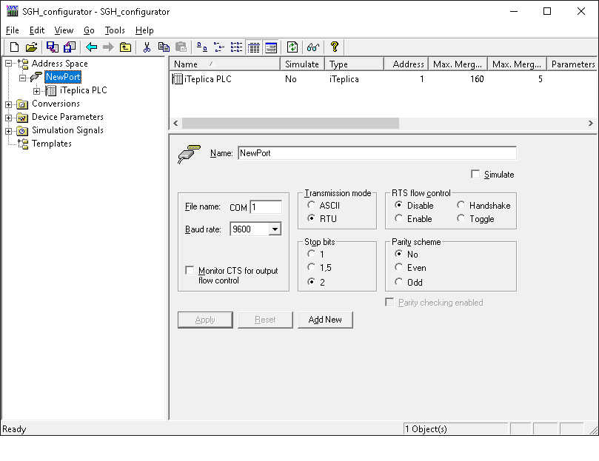Set RTS flow control to Enable
The width and height of the screenshot is (599, 461).
pos(399,218)
